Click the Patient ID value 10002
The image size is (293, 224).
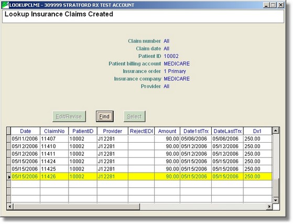171,56
